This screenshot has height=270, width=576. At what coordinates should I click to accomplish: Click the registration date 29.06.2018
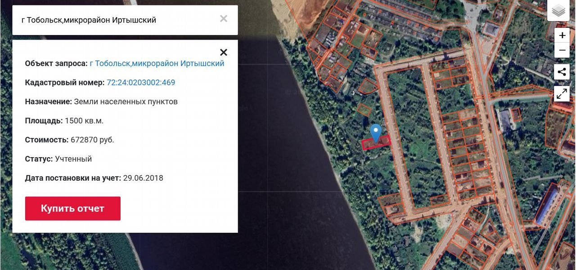click(x=143, y=178)
